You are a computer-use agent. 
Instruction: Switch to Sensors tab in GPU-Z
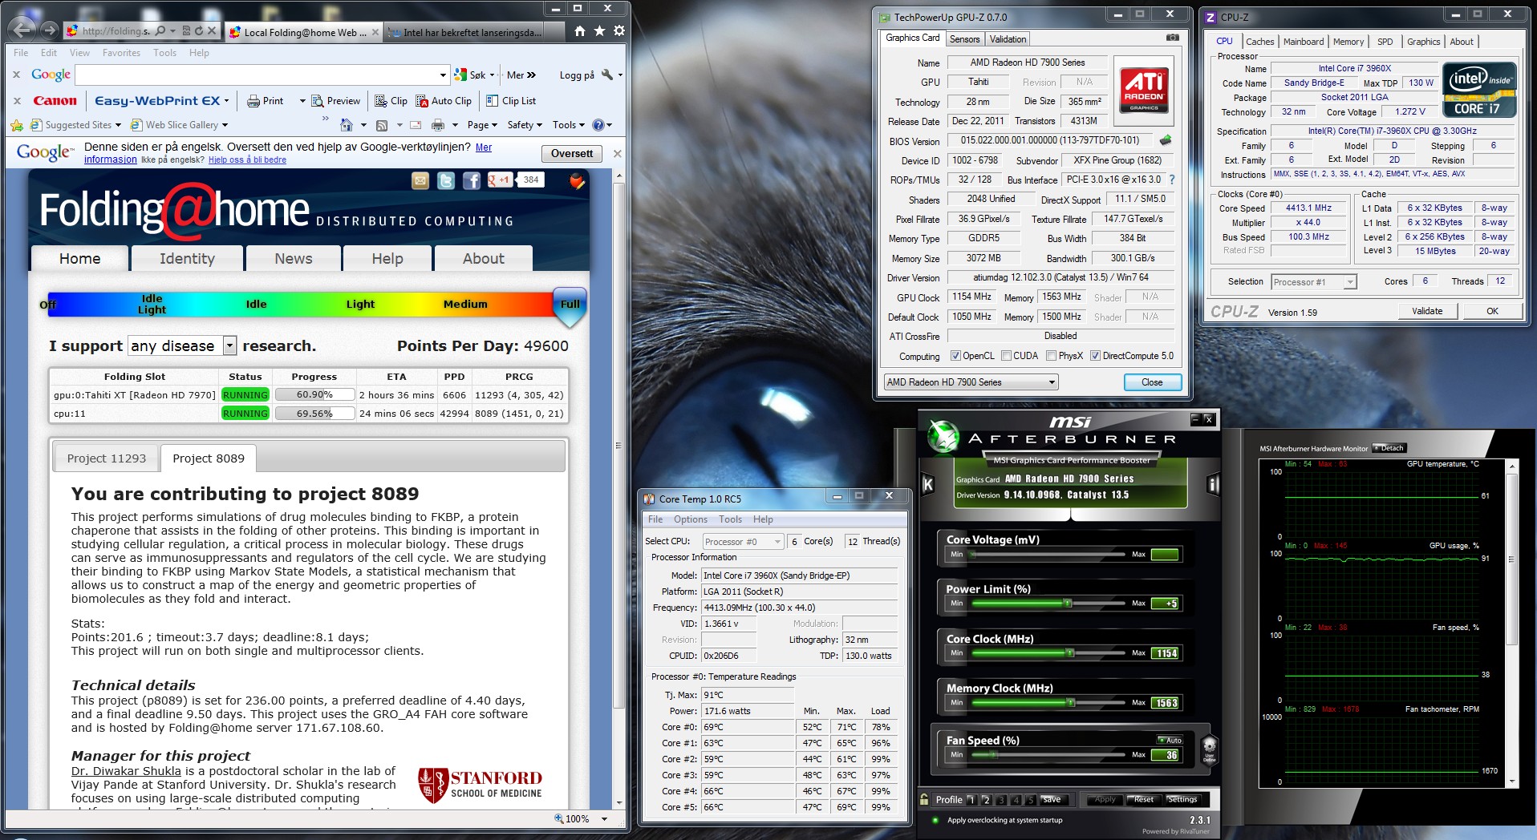pos(964,39)
